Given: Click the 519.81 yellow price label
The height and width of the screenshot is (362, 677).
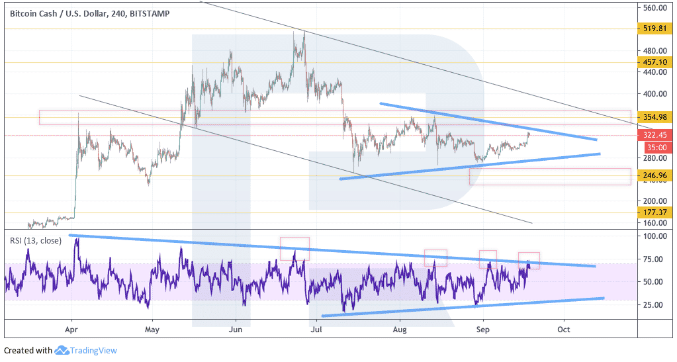Looking at the screenshot, I should (x=654, y=28).
